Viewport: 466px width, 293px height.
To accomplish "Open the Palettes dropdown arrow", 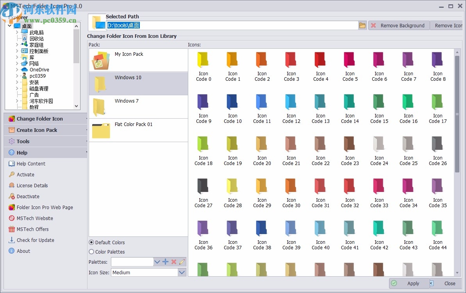I will [x=157, y=261].
